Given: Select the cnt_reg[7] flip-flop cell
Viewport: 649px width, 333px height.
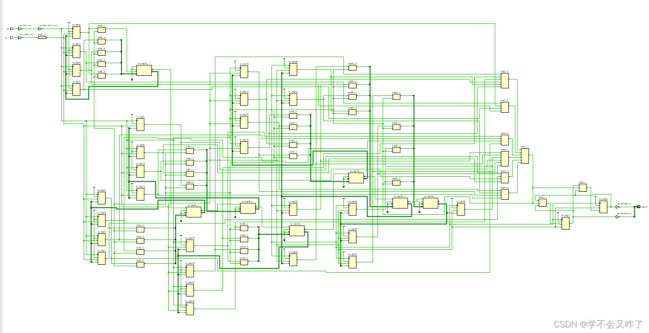Looking at the screenshot, I should [x=101, y=258].
